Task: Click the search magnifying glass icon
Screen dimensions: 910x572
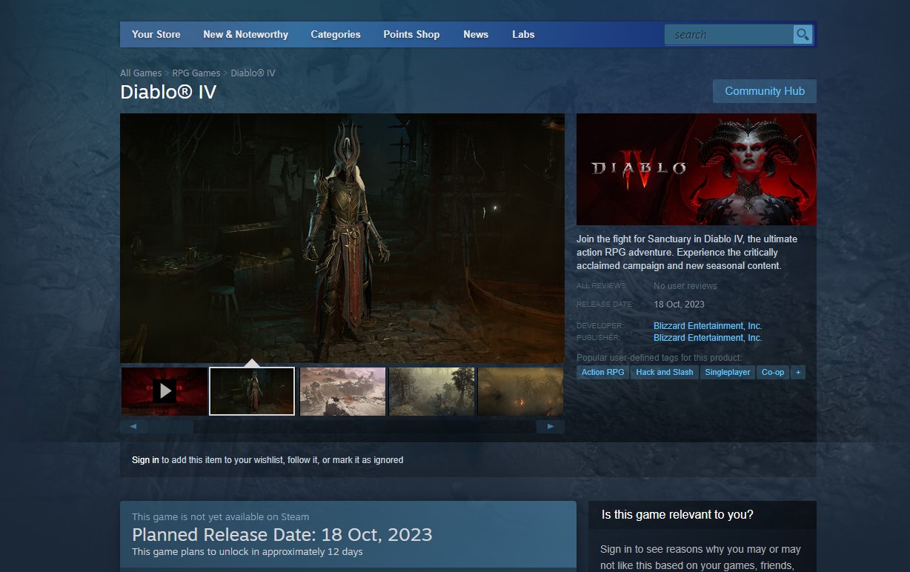Action: (802, 34)
